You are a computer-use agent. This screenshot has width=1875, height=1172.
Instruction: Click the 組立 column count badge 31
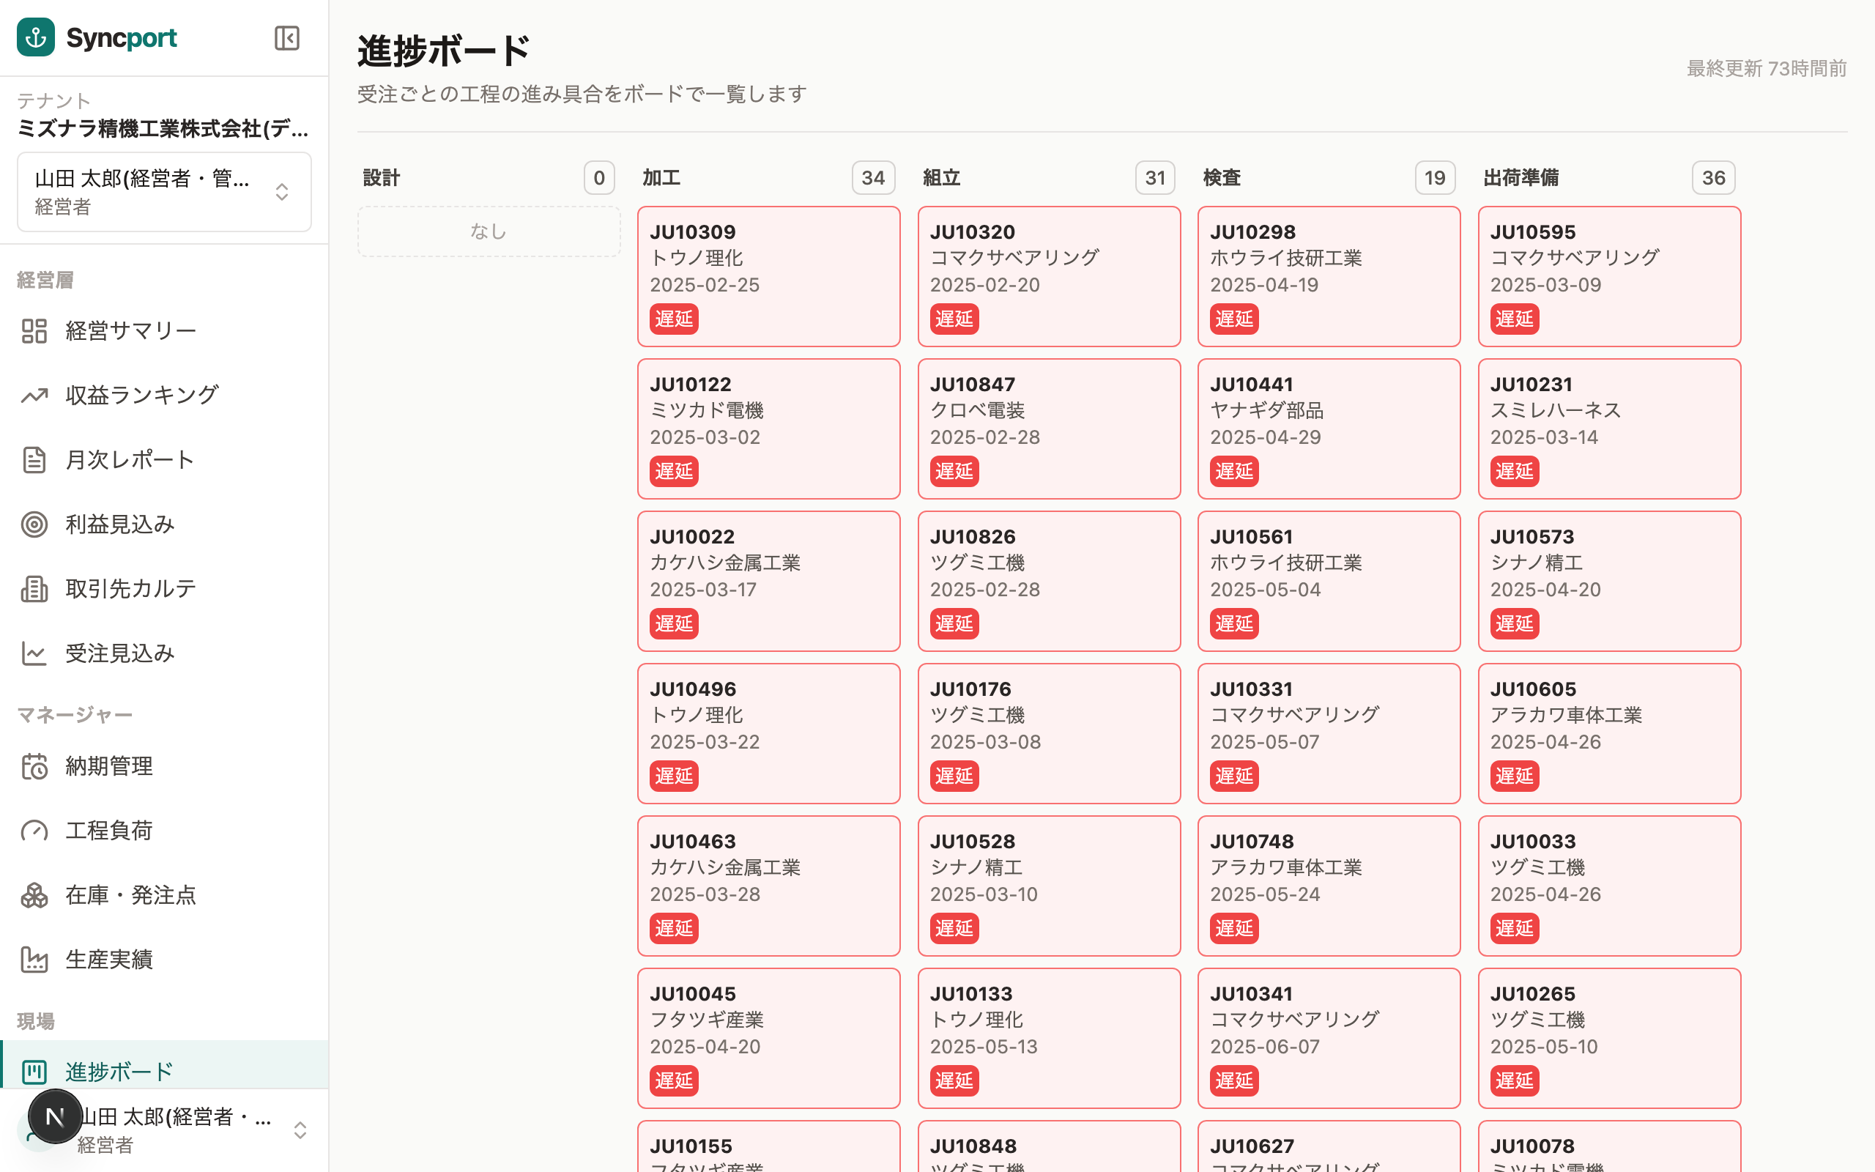click(1155, 178)
